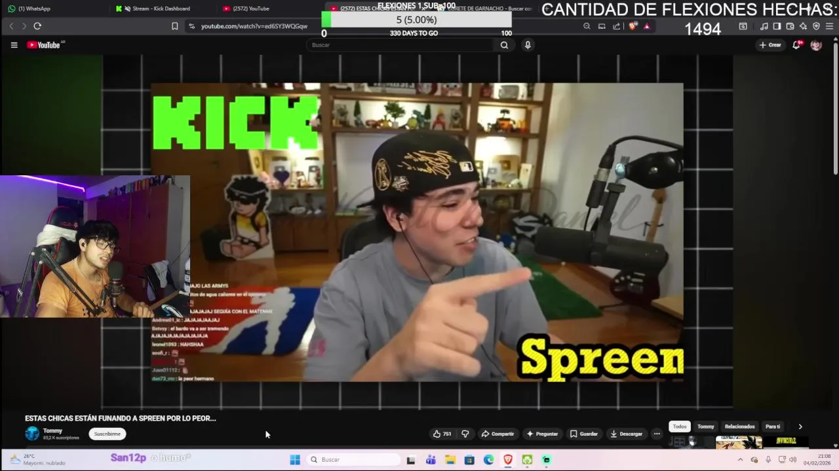Bookmark this page with the bookmark icon
The width and height of the screenshot is (839, 471).
coord(174,26)
